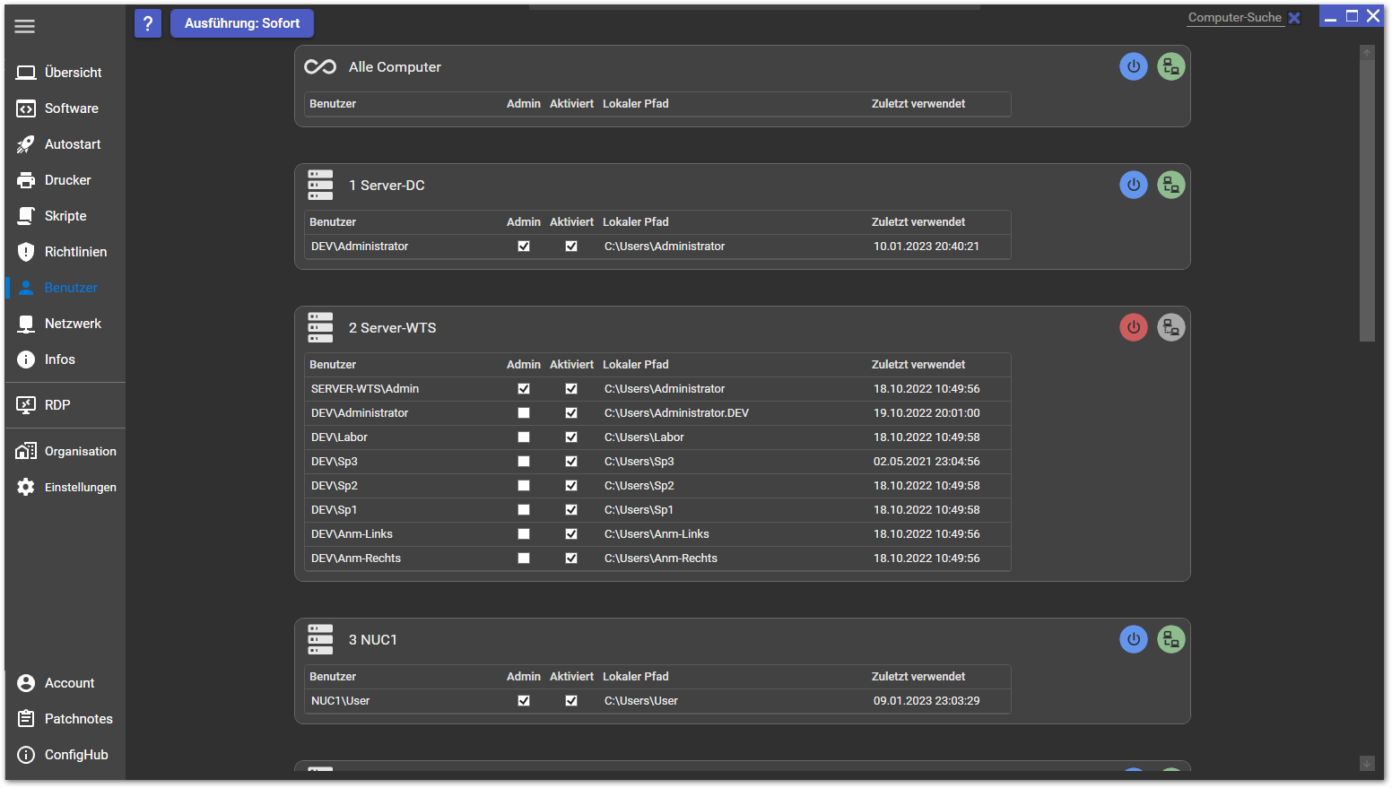Image resolution: width=1392 pixels, height=788 pixels.
Task: Select path C:\Users\Administrator.DEV
Action: tap(676, 413)
